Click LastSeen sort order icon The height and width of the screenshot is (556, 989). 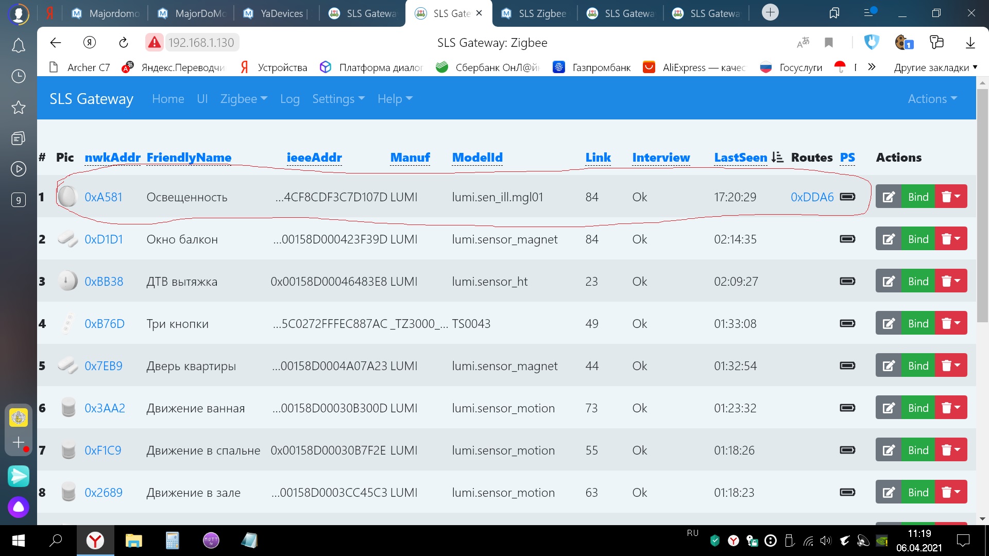click(777, 158)
